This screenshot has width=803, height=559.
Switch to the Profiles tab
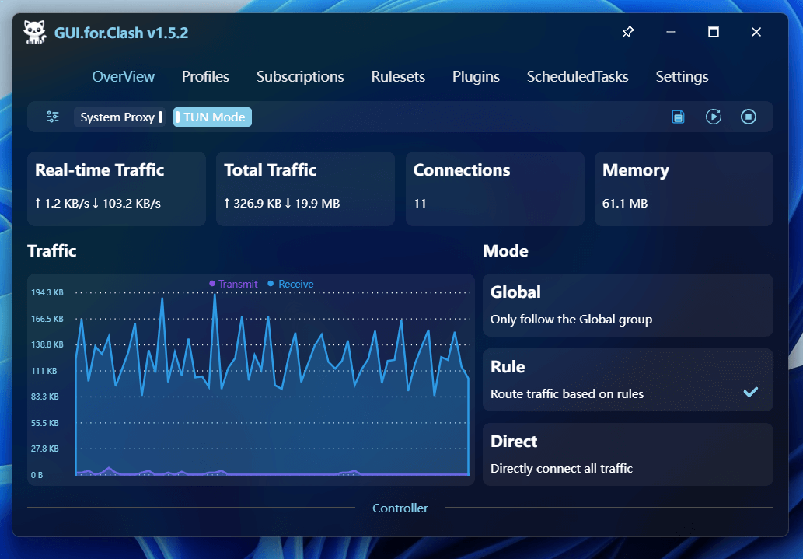click(205, 76)
